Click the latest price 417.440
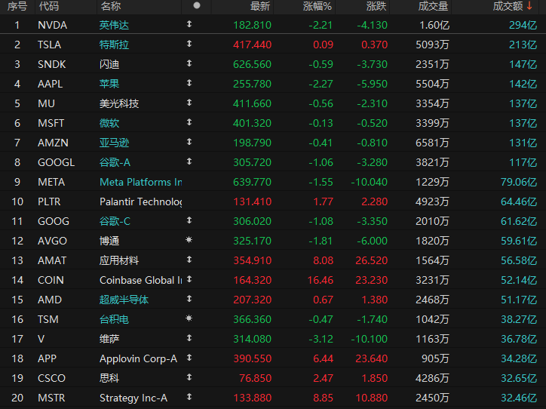This screenshot has width=546, height=409. [252, 45]
